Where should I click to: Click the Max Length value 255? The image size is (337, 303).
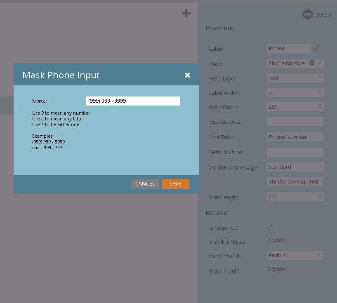pyautogui.click(x=292, y=197)
